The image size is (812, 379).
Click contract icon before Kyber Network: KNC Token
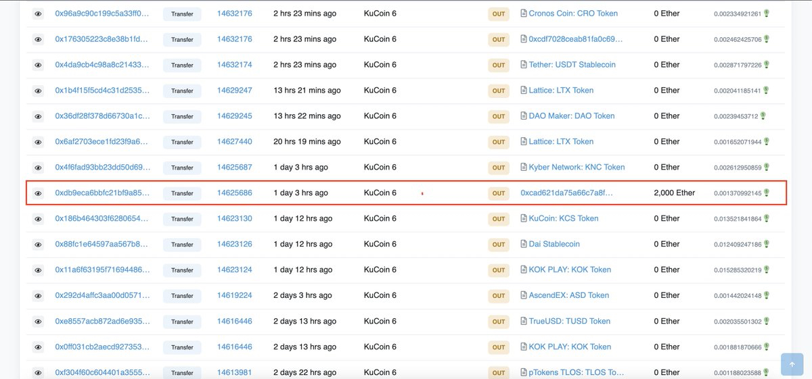[523, 168]
